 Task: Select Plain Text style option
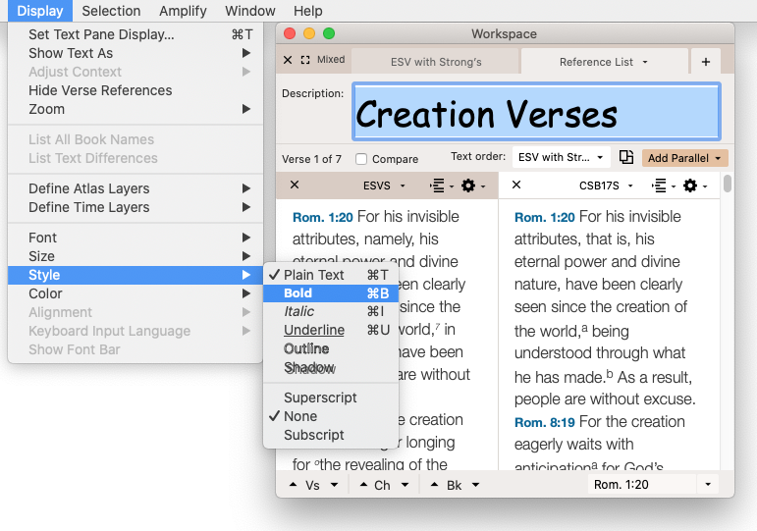point(314,275)
